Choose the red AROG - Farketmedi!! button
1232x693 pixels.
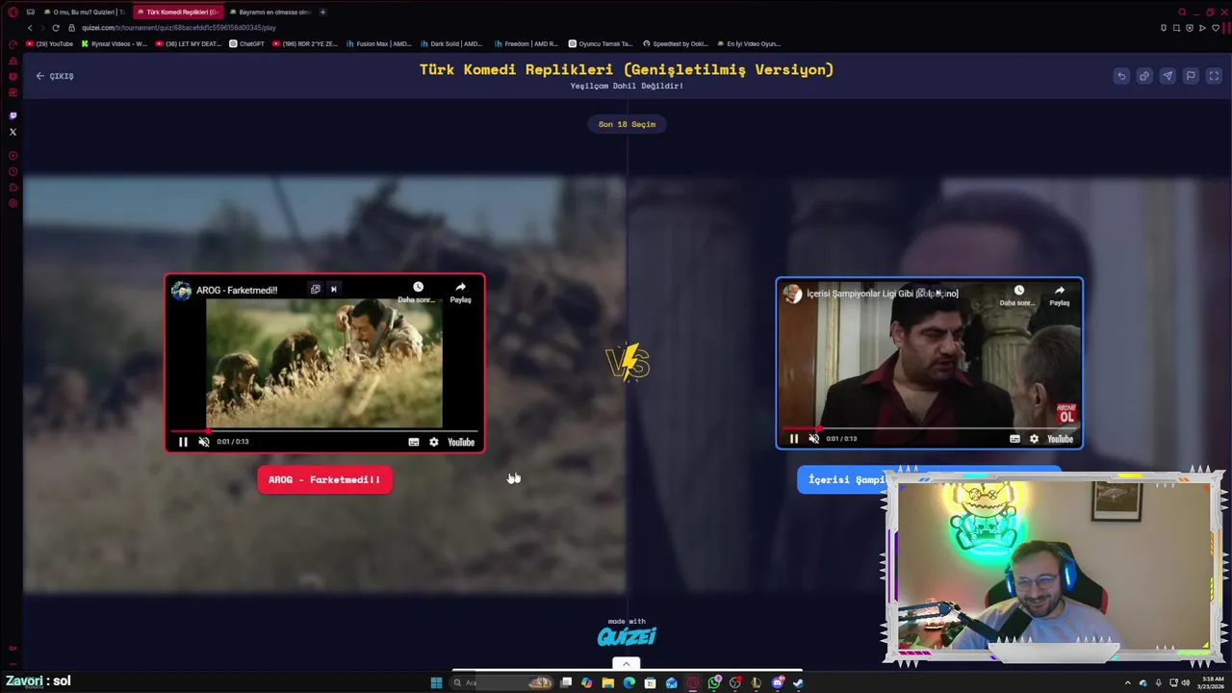click(x=324, y=479)
